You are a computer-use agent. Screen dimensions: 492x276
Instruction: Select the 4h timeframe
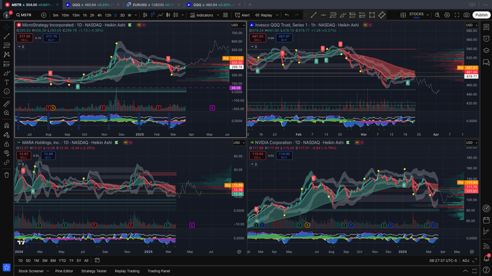coord(99,15)
